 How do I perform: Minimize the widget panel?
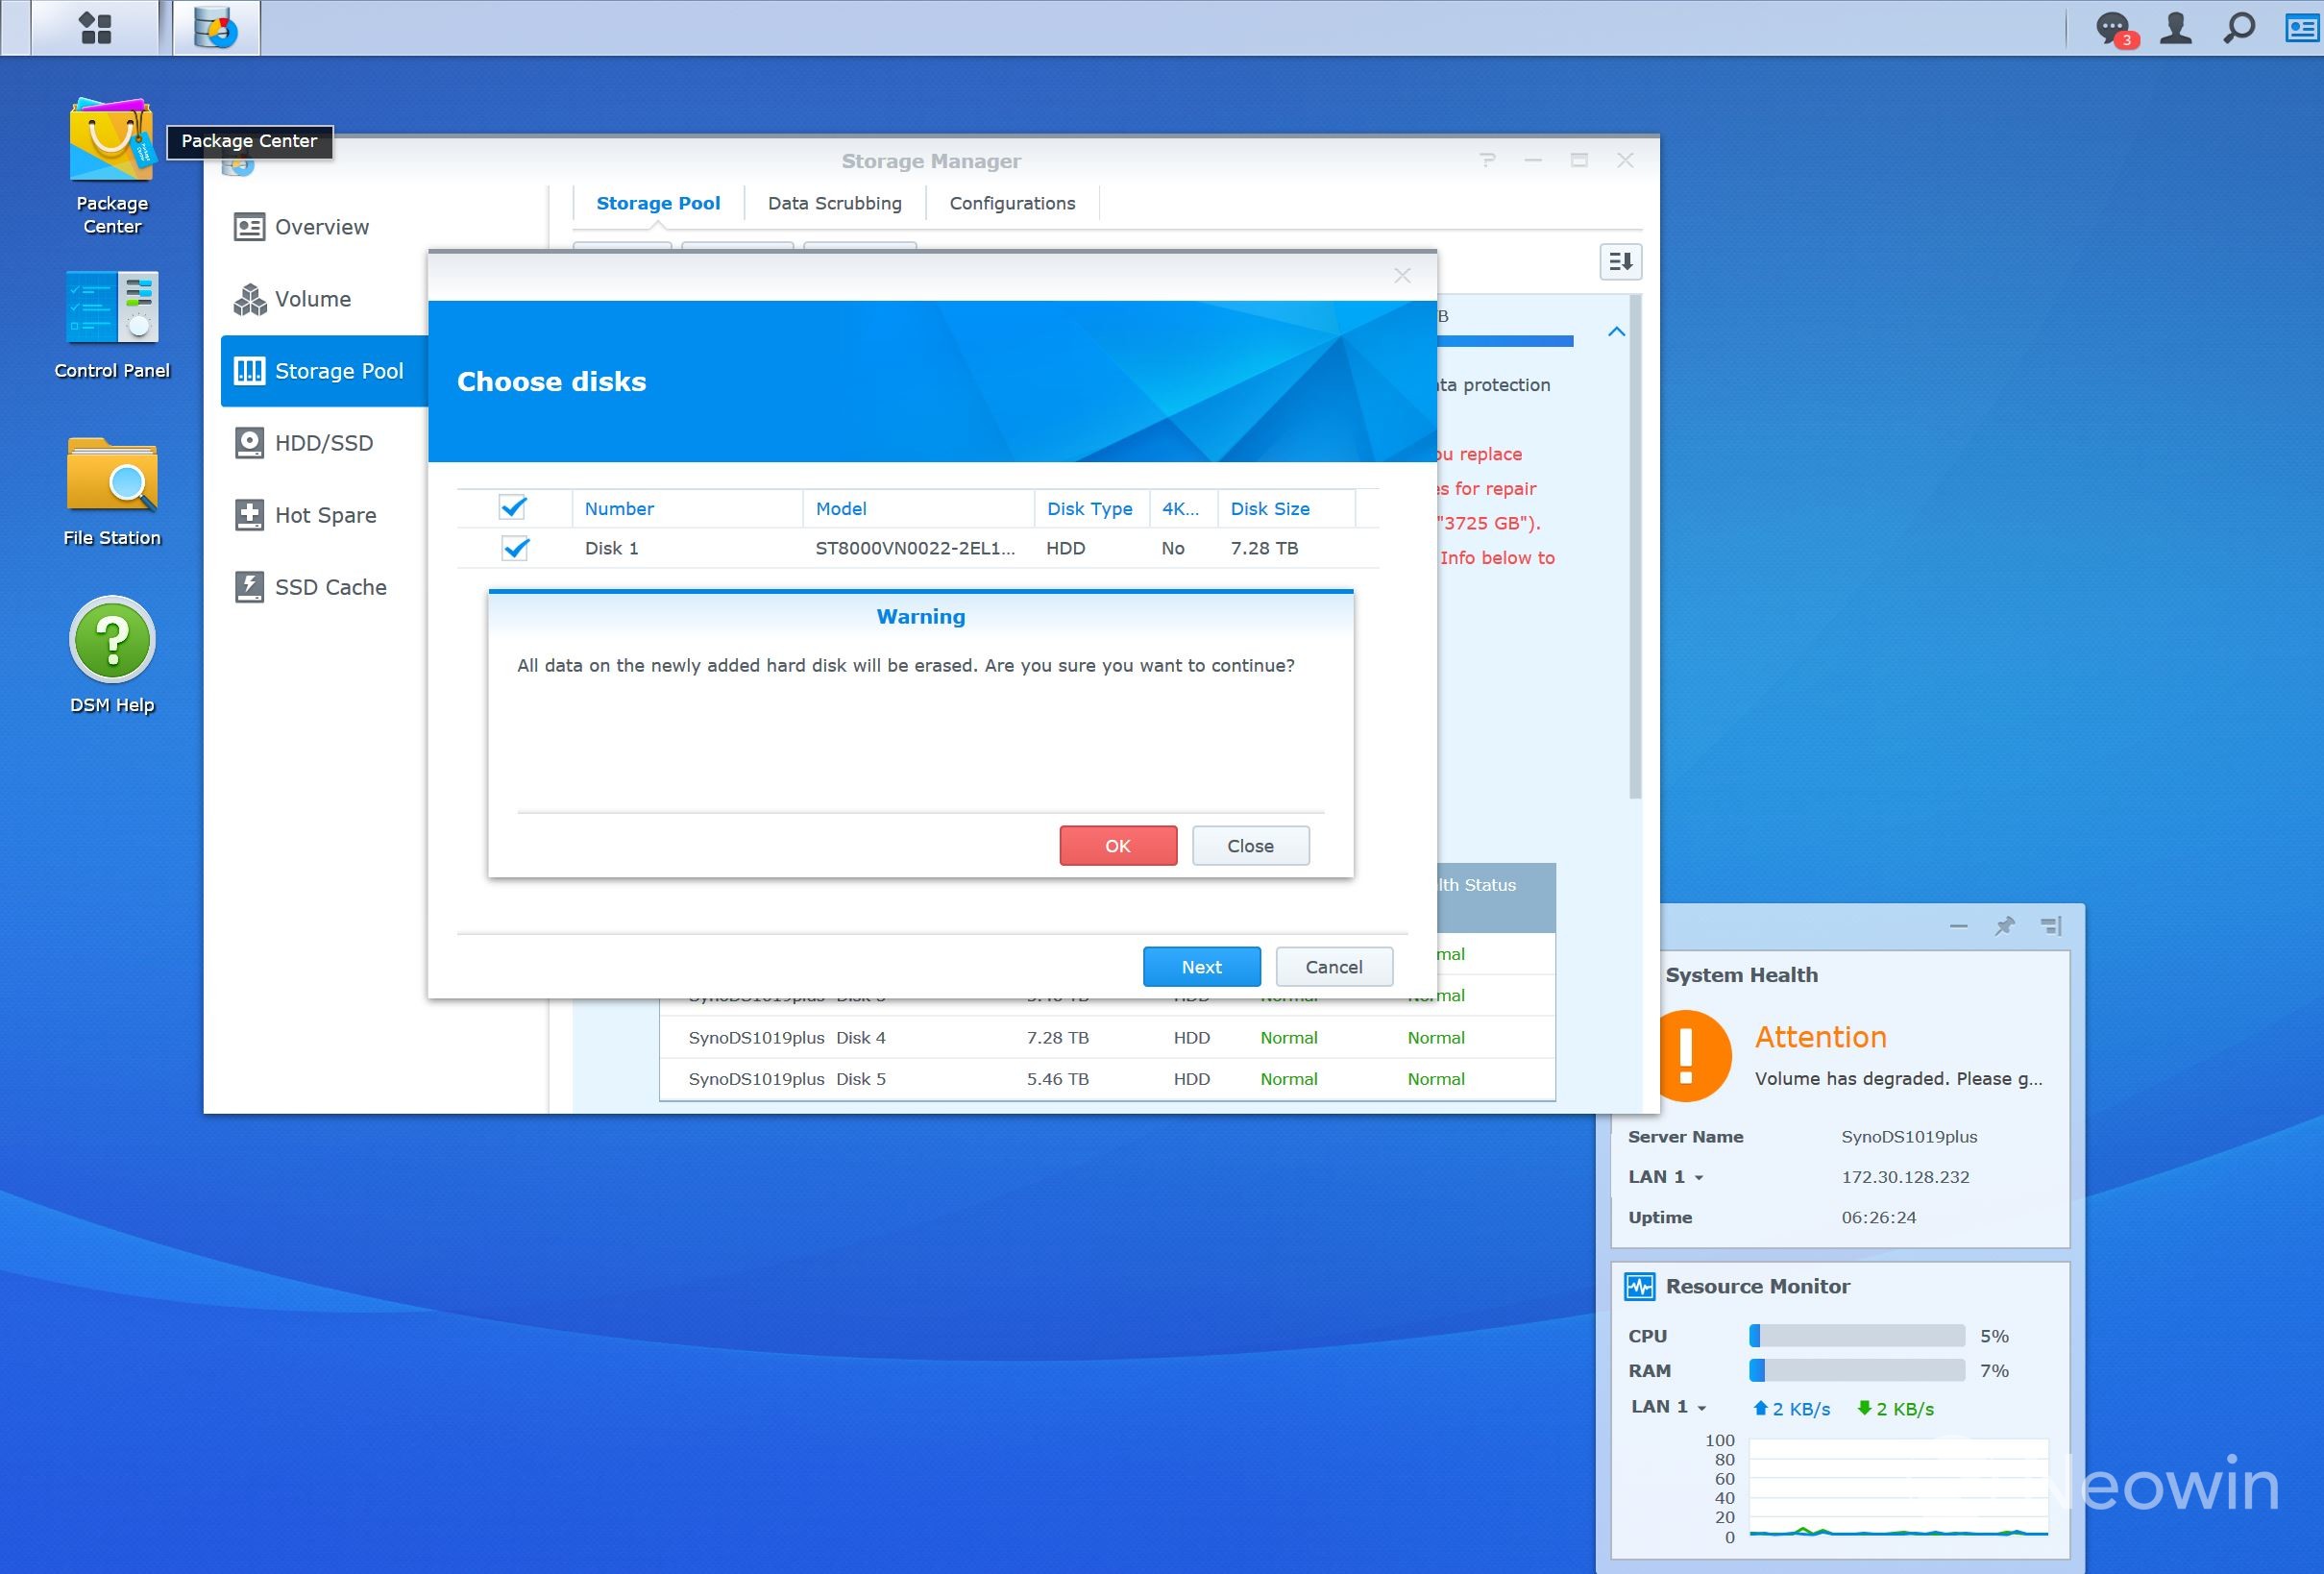1959,926
